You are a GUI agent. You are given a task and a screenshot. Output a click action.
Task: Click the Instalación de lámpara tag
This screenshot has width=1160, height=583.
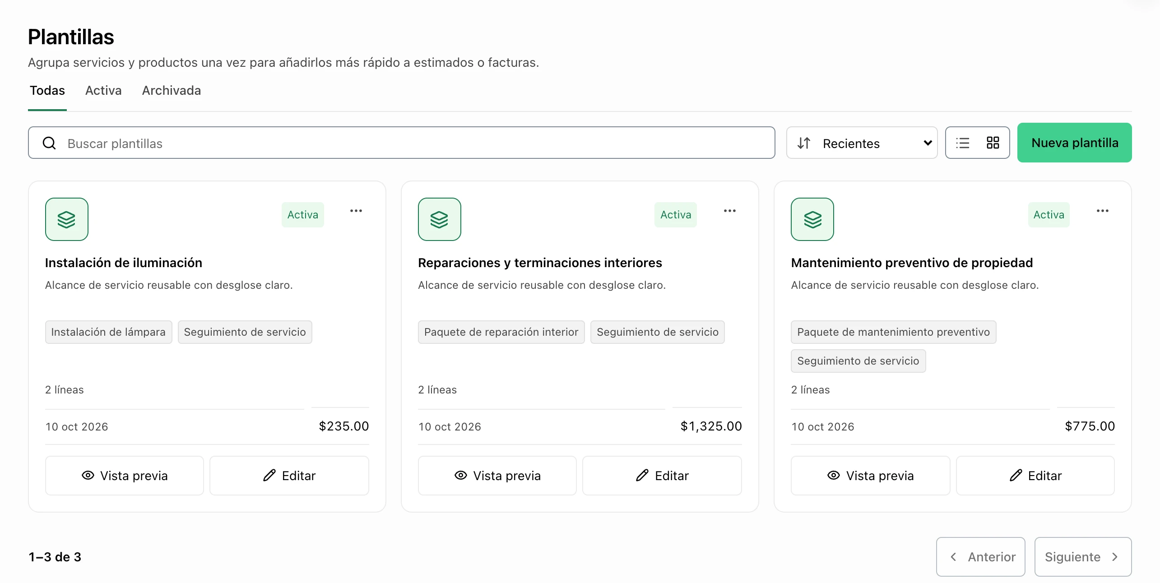coord(108,332)
